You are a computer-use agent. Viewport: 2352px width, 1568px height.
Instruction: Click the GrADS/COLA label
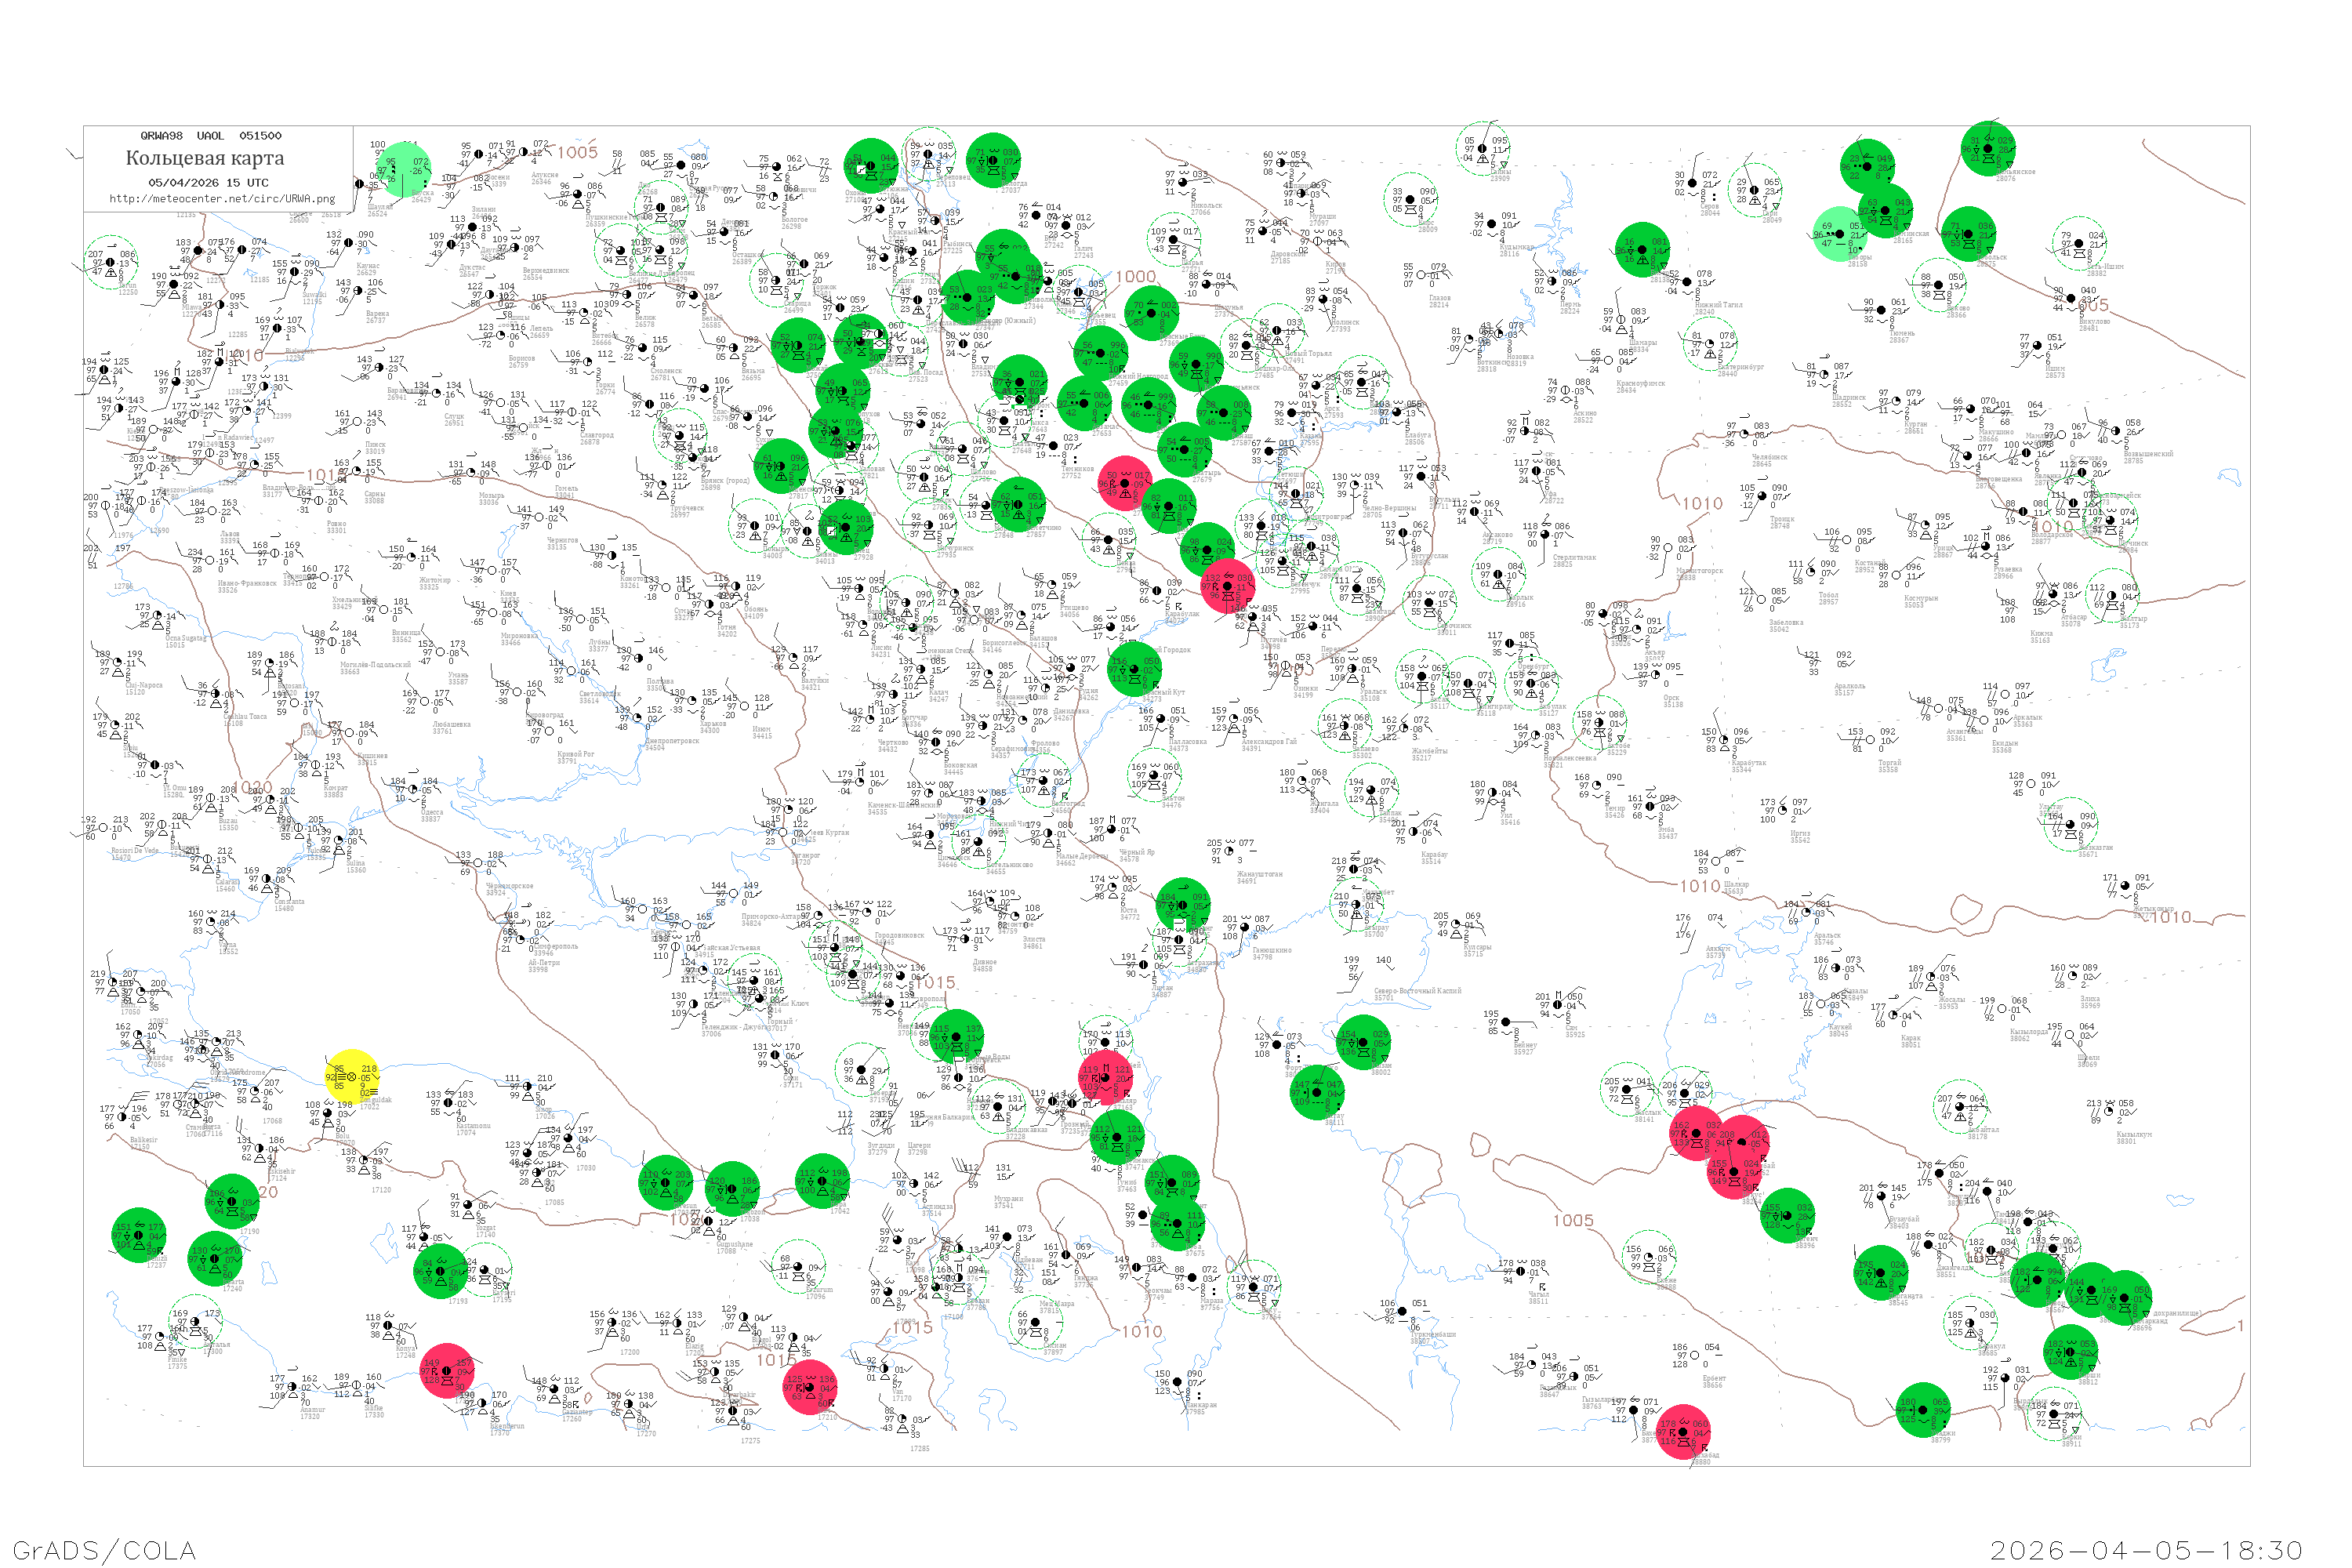(104, 1550)
